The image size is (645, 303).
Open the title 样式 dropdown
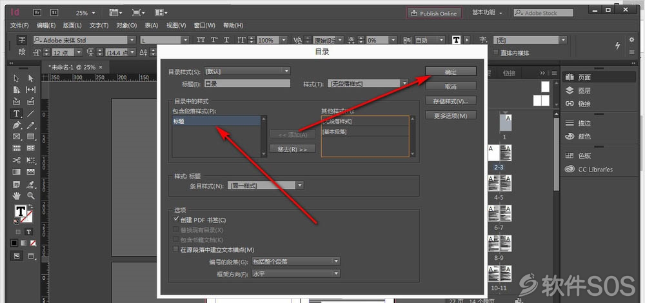coord(368,83)
